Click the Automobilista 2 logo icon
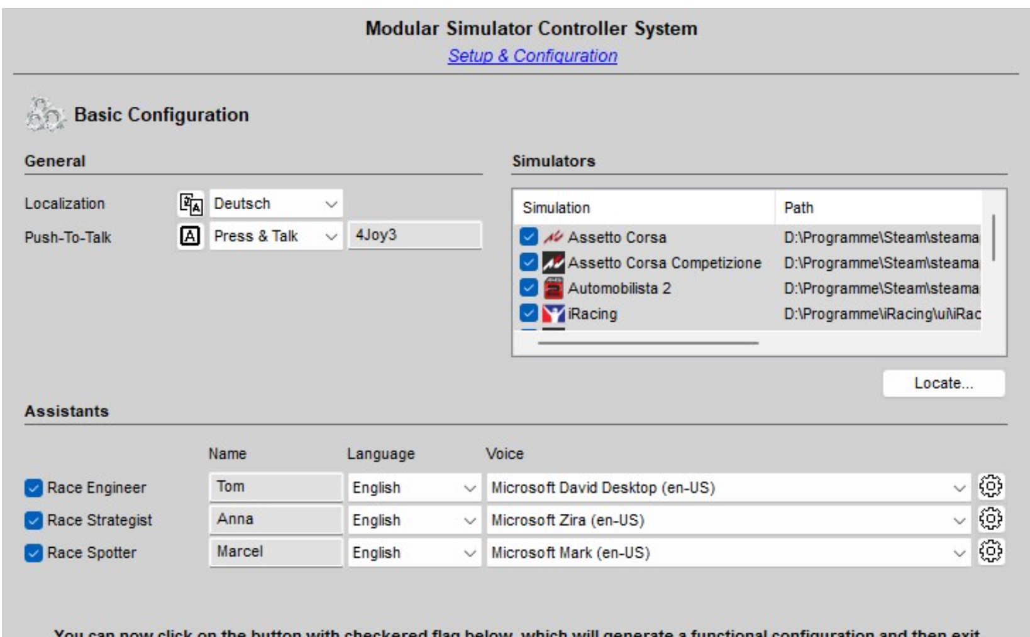Screen dimensions: 1030x637 [x=553, y=288]
